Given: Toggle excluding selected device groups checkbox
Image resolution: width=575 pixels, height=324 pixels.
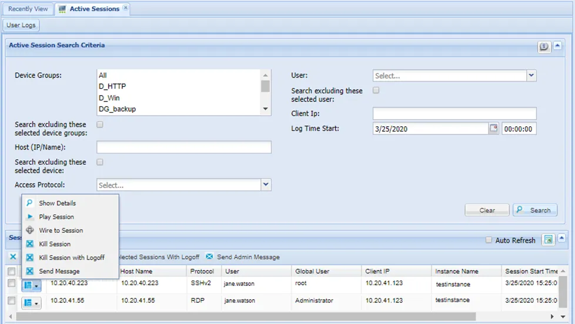Looking at the screenshot, I should [100, 124].
